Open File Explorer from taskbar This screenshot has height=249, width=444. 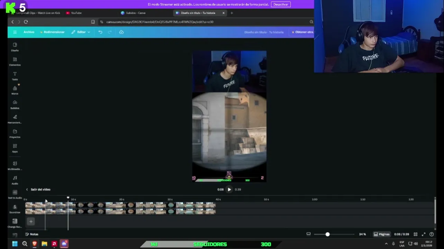pos(44,244)
